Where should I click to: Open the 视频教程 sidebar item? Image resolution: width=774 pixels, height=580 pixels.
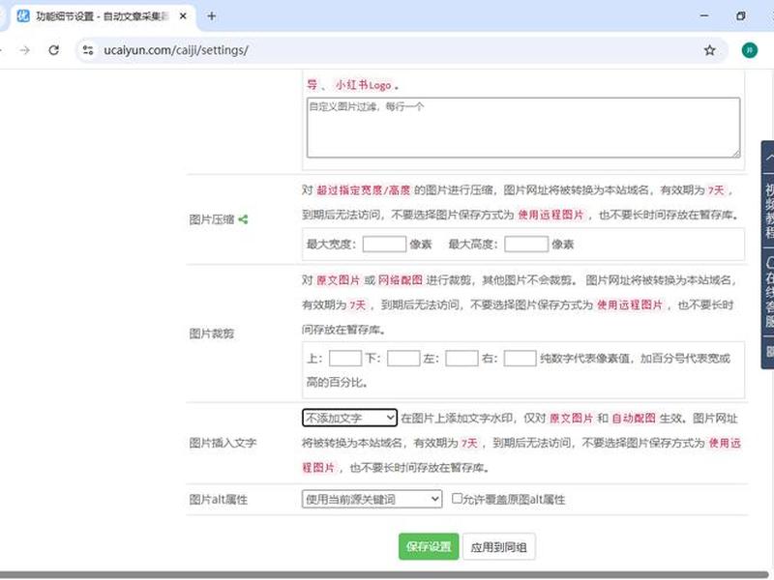769,211
